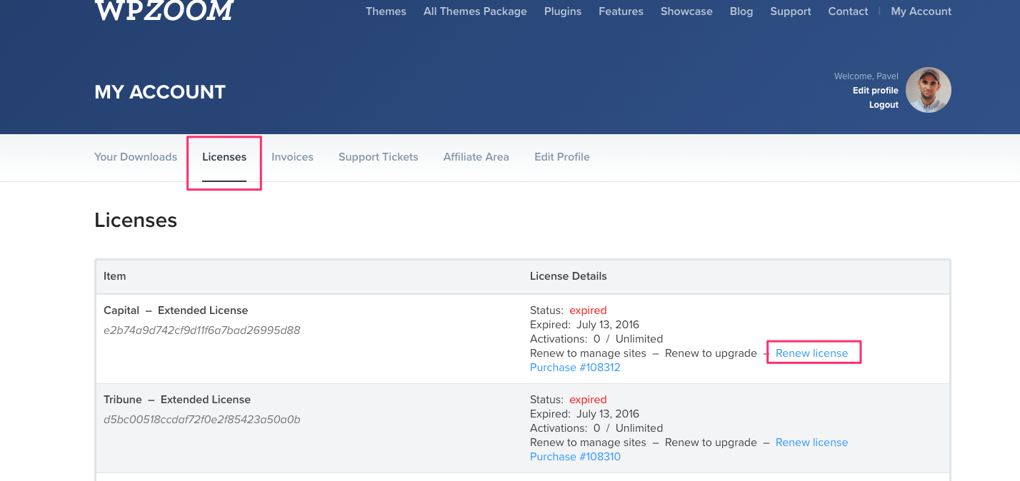Click the Welcome, Pavel greeting text
The width and height of the screenshot is (1020, 481).
[866, 76]
